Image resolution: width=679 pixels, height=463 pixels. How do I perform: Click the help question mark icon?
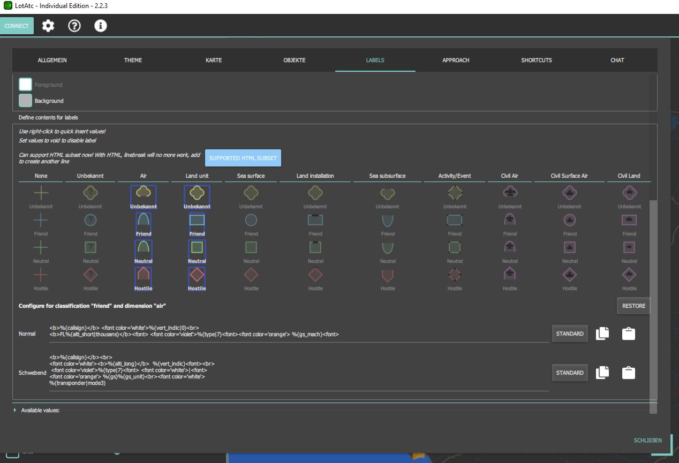74,26
